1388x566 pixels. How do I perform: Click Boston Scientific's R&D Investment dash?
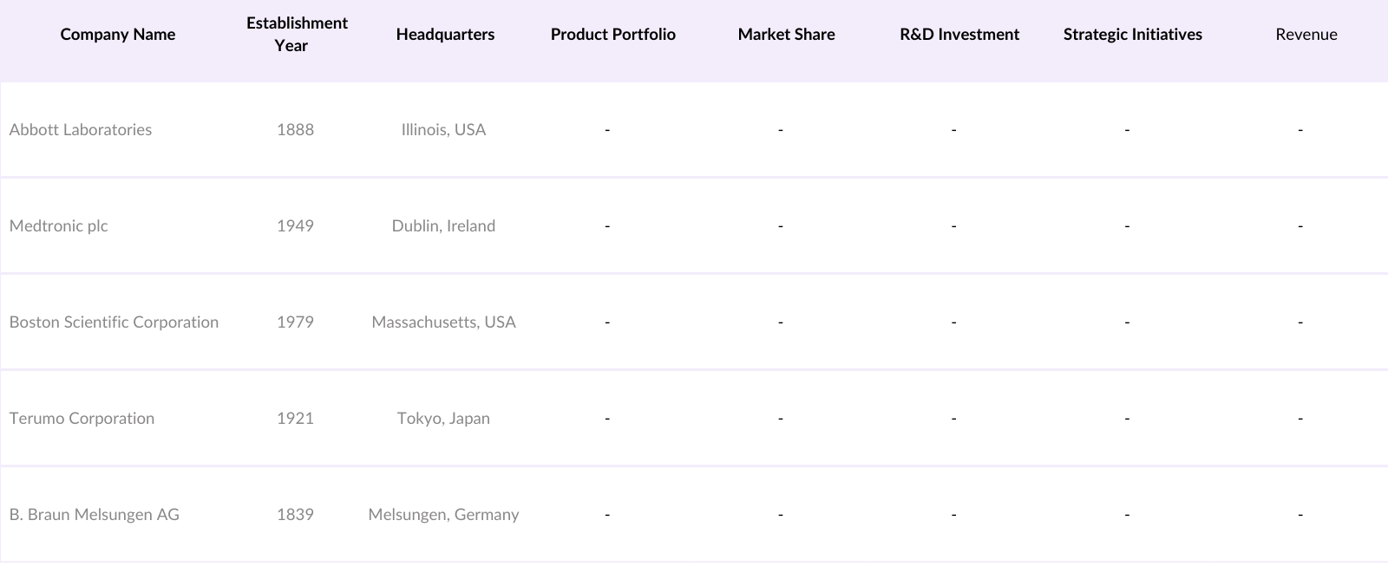pos(953,322)
